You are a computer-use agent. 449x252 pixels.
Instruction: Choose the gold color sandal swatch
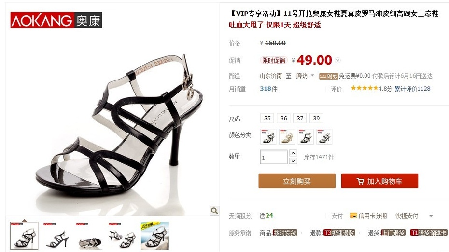tap(287, 136)
